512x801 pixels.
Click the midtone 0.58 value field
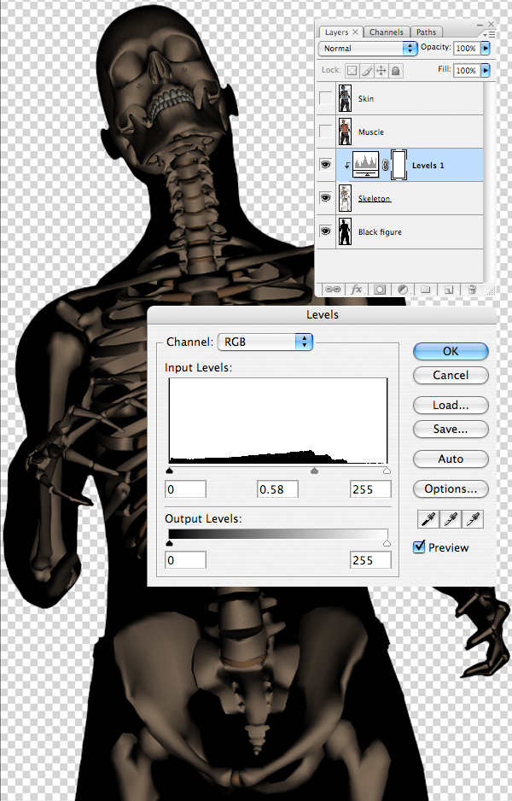click(x=277, y=488)
